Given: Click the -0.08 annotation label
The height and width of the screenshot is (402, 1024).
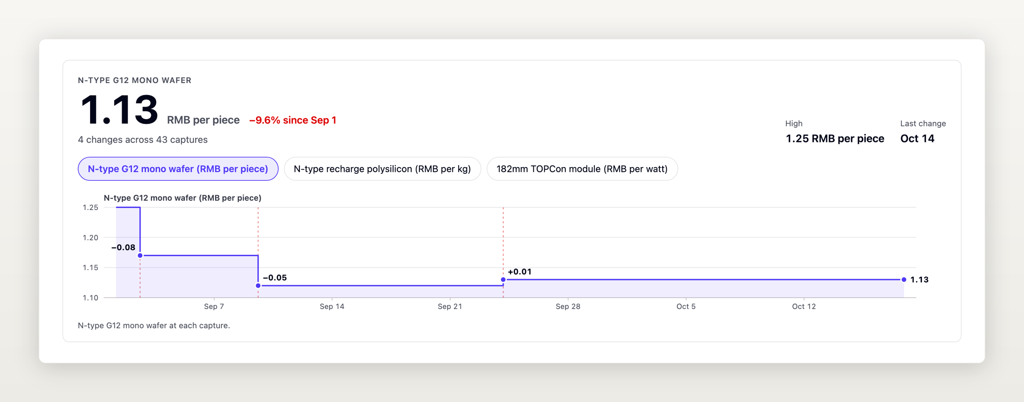Looking at the screenshot, I should point(123,247).
